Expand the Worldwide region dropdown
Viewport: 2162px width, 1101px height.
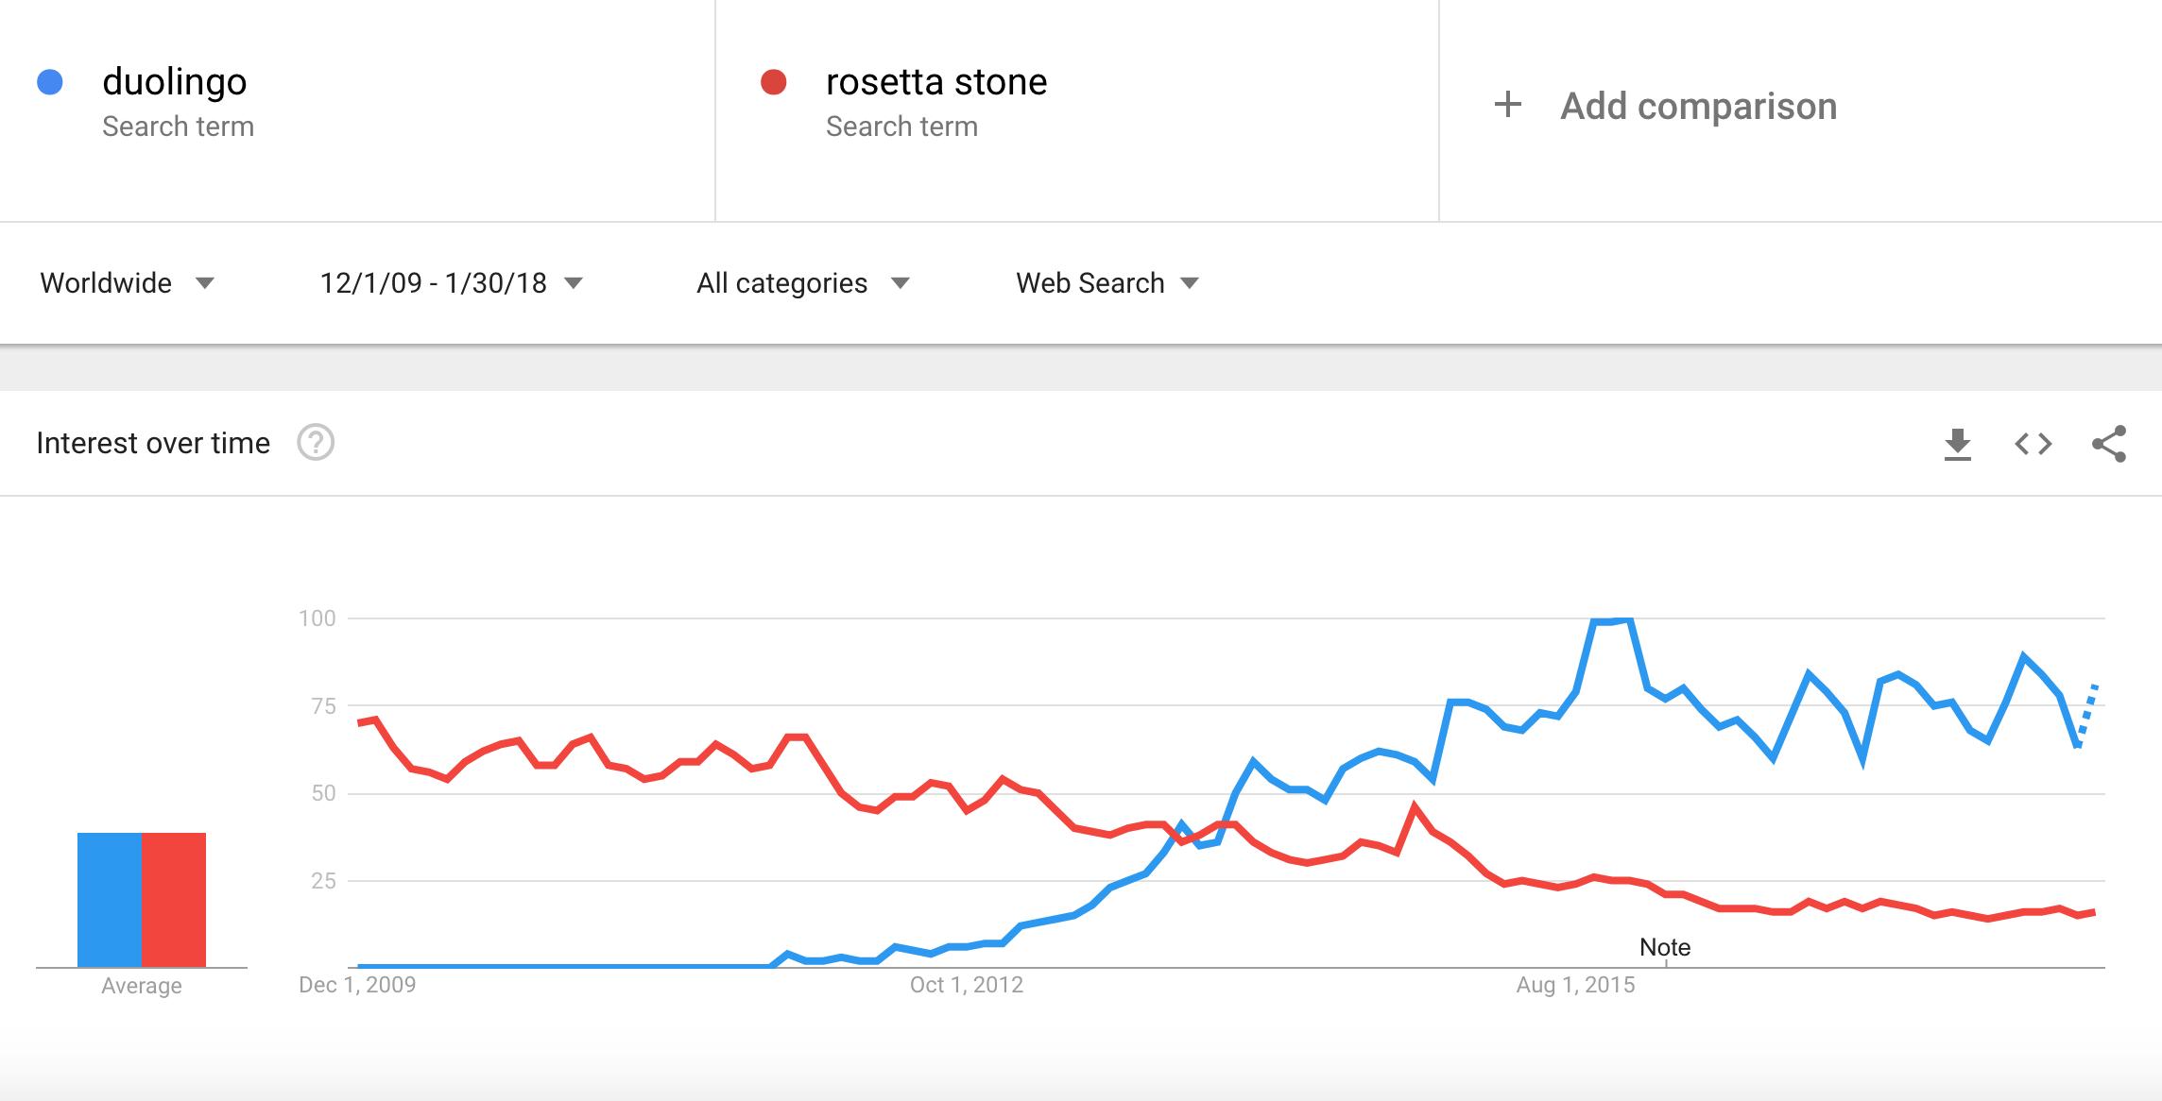click(128, 282)
